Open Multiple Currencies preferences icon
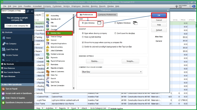Screen dimensions: 197x110 [x=48, y=54]
